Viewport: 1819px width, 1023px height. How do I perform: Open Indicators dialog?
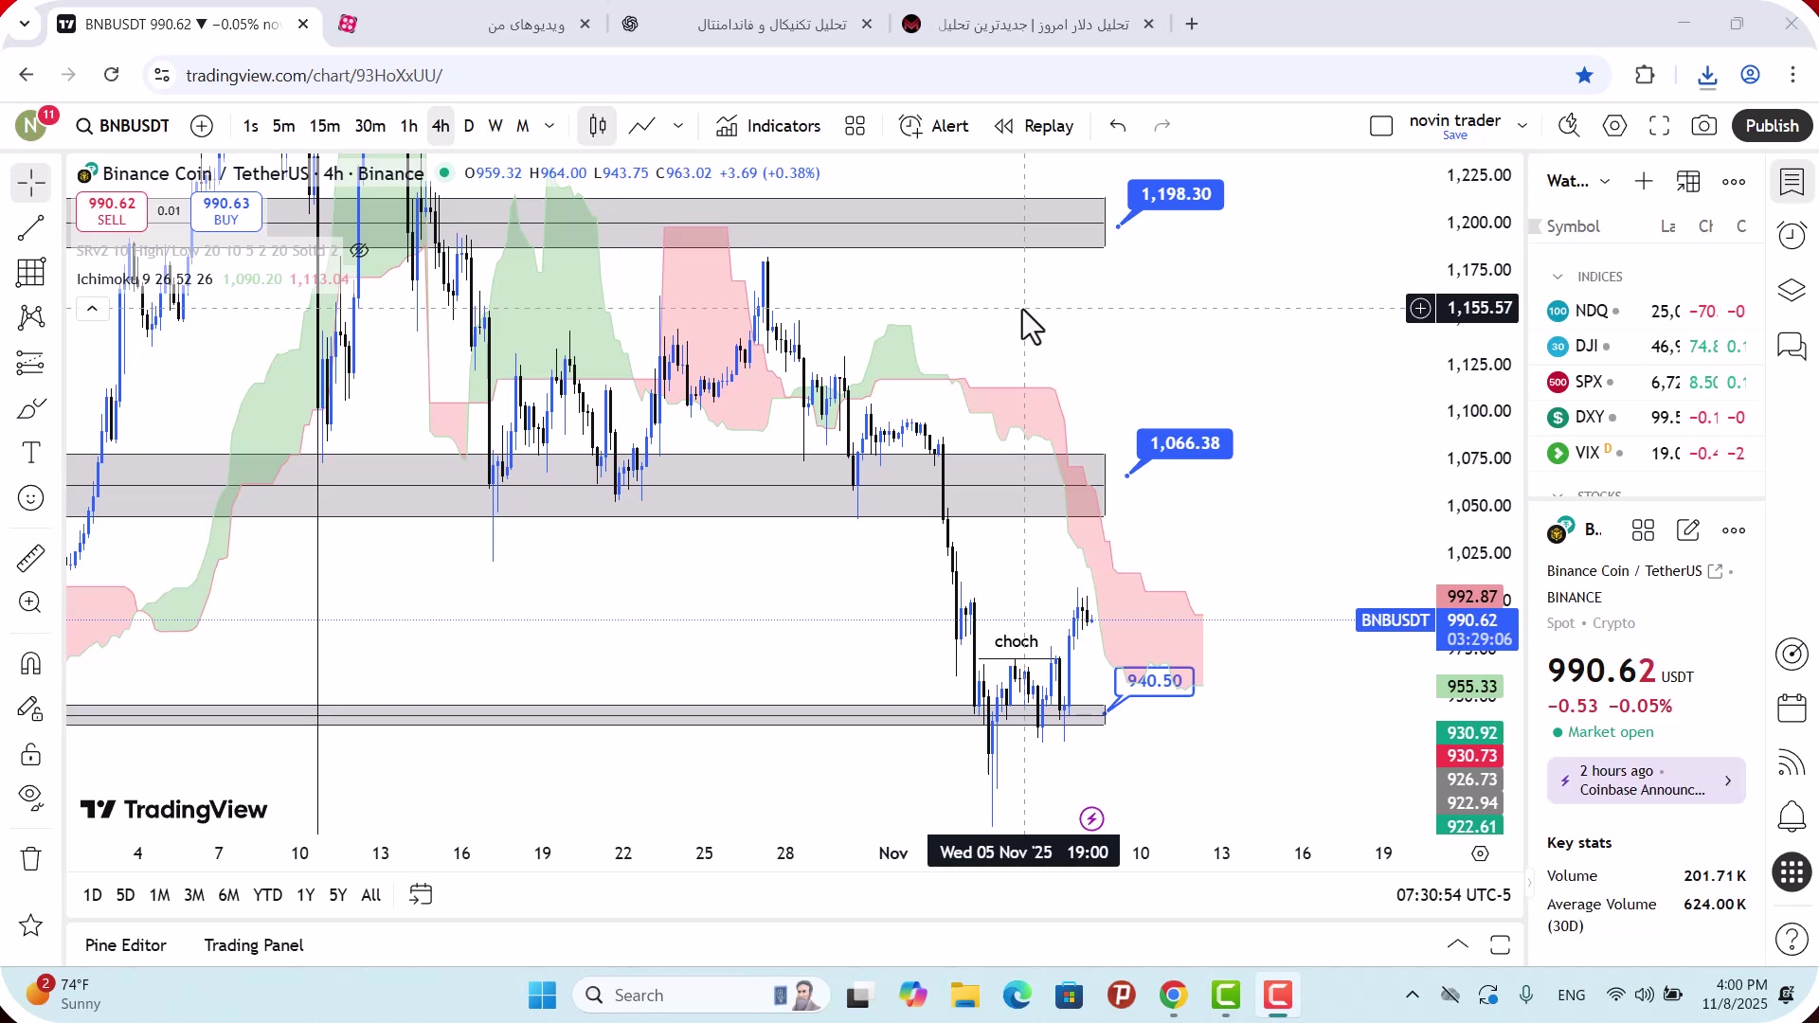pos(768,126)
